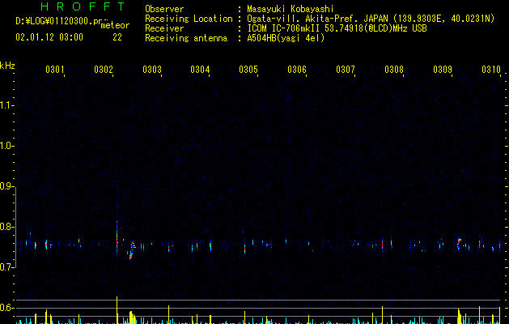
Task: Click the HROFFT title text
Action: [83, 6]
